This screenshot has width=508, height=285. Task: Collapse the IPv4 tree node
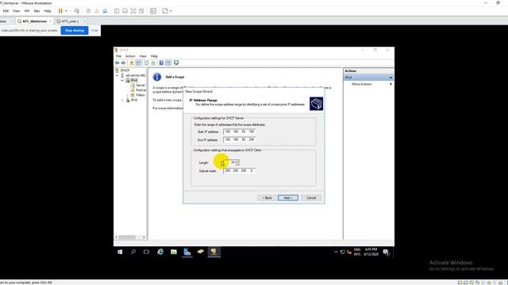[x=122, y=80]
